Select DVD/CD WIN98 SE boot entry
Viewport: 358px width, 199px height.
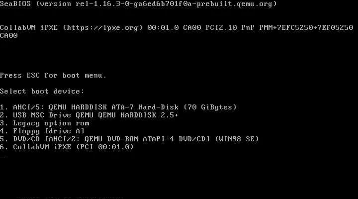point(129,139)
